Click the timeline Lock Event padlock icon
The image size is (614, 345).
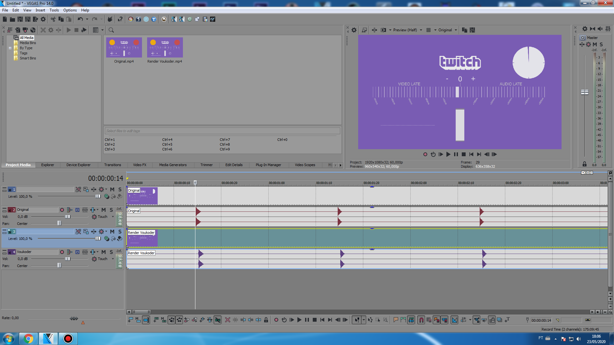[x=266, y=320]
